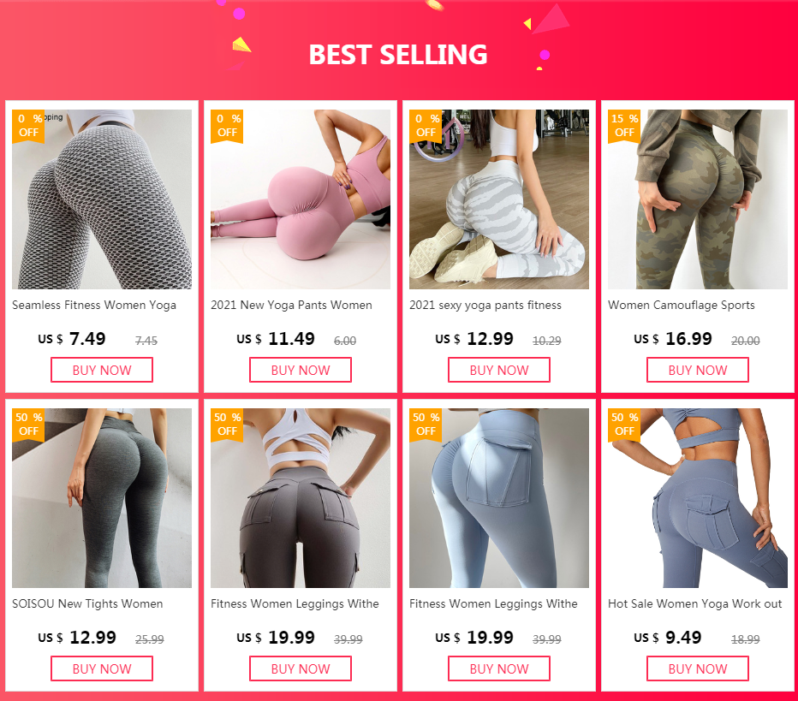This screenshot has height=701, width=798.
Task: Open the SOISOU New Tights Women title link
Action: (x=87, y=603)
